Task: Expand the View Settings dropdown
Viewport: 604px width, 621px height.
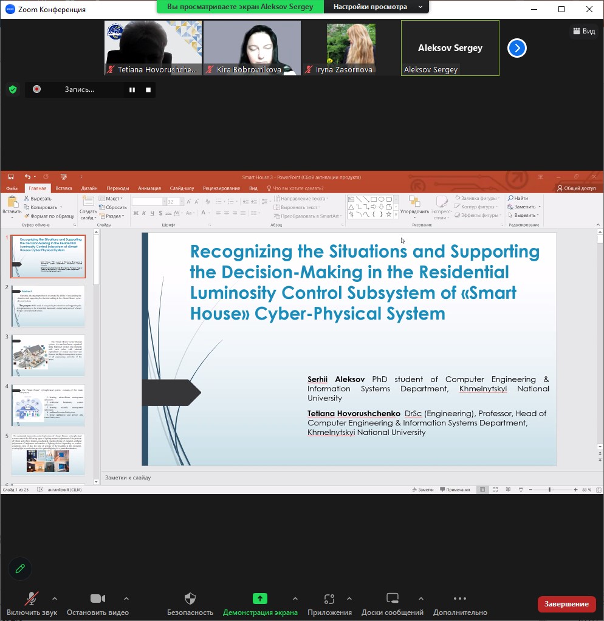Action: (377, 7)
